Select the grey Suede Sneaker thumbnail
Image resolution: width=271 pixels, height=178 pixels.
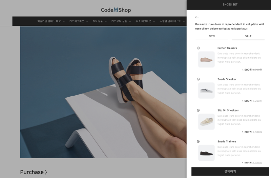[206, 91]
